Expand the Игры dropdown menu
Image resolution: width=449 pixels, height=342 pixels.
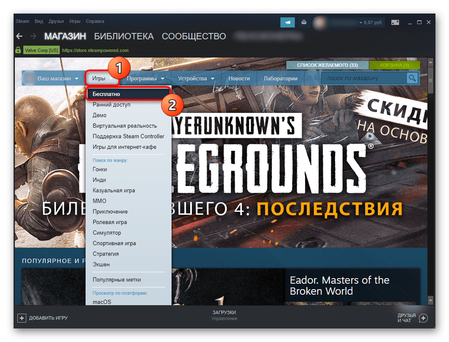(x=102, y=78)
